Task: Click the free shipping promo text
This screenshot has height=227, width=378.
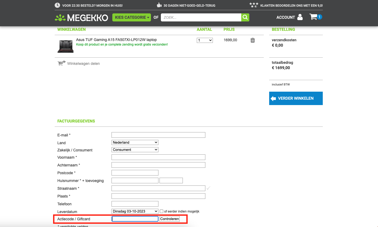Action: (x=122, y=44)
